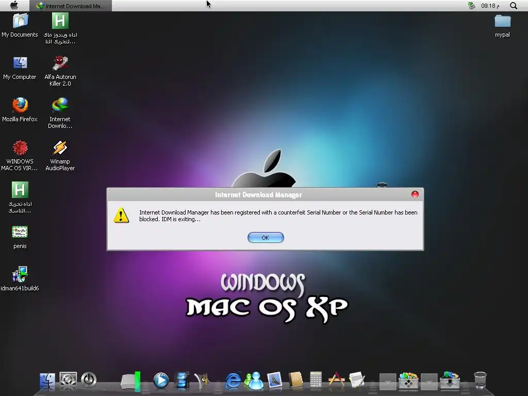The image size is (528, 396).
Task: Open the Applications pencil-and-ruler icon in the dock
Action: point(336,380)
